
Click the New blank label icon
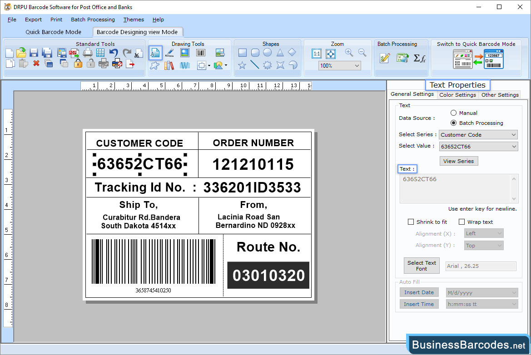(x=10, y=53)
